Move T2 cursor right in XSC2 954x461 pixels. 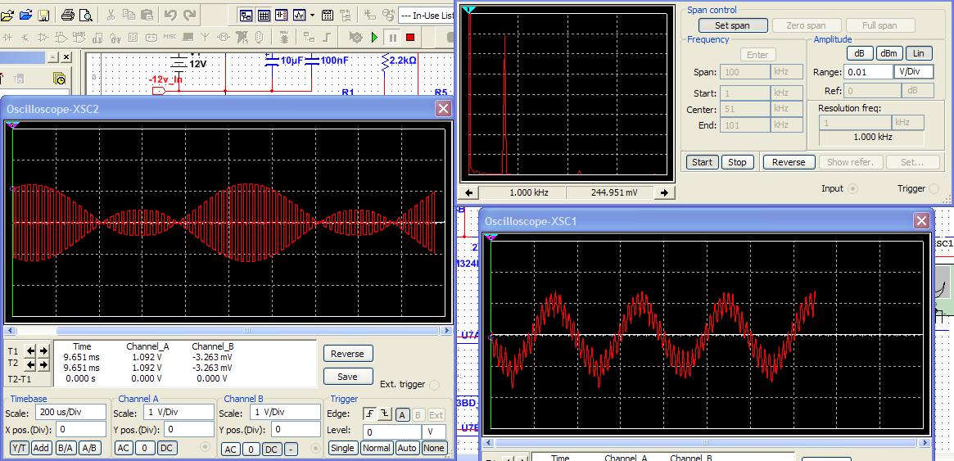43,364
